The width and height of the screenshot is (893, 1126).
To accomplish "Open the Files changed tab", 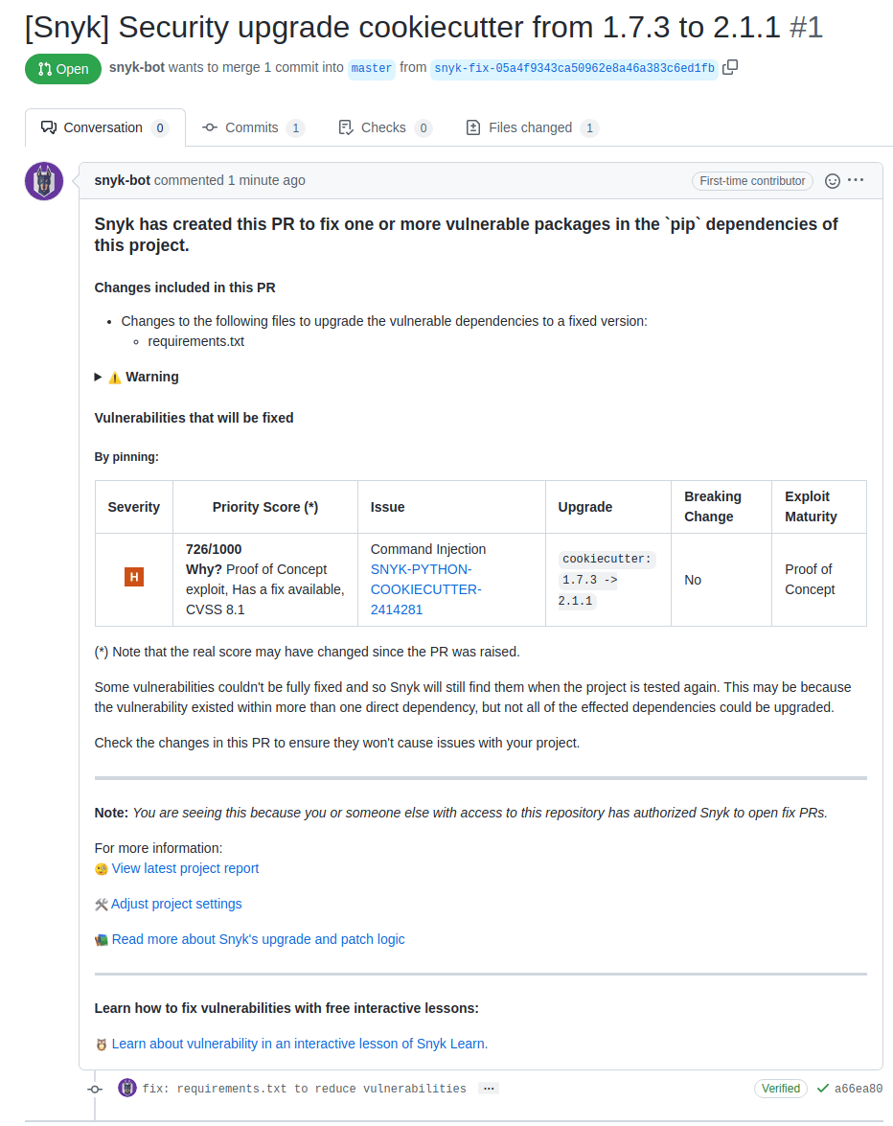I will (x=532, y=127).
